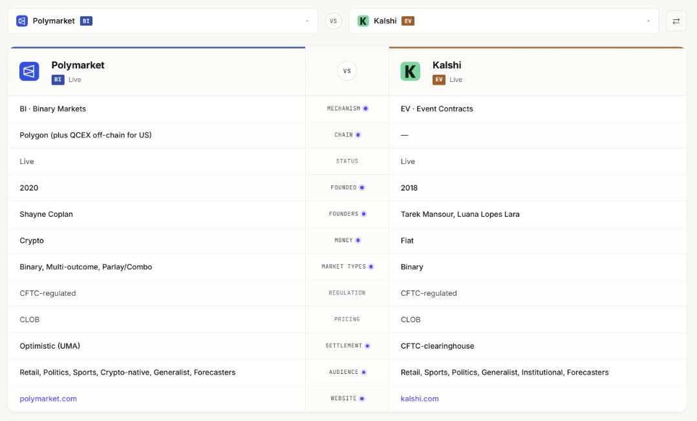Screen dimensions: 697x421
Task: Click the Polymarket logo in selector bar
Action: point(22,21)
